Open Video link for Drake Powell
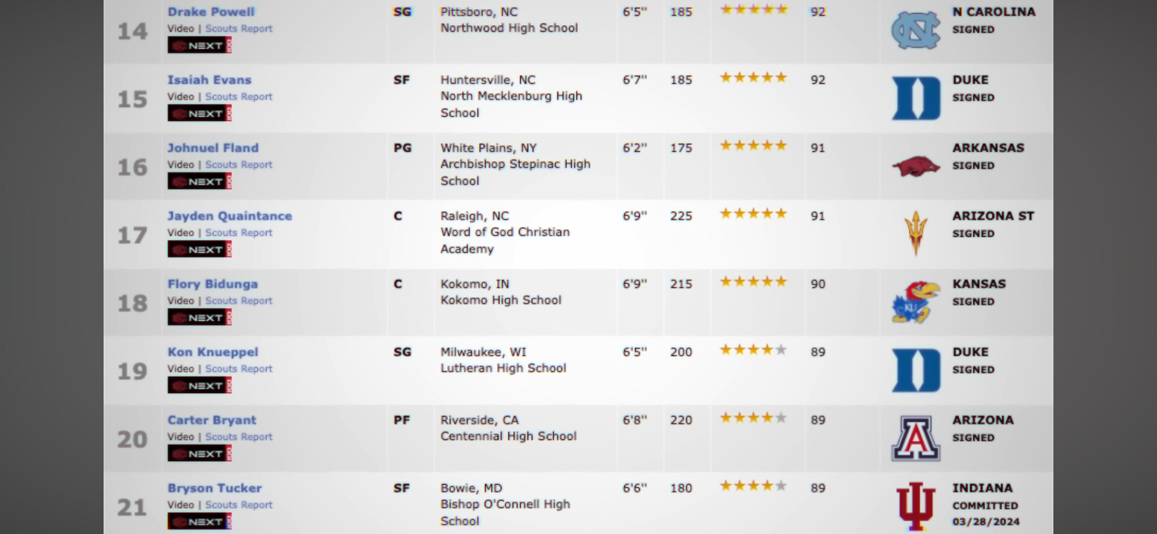The height and width of the screenshot is (534, 1157). [180, 29]
